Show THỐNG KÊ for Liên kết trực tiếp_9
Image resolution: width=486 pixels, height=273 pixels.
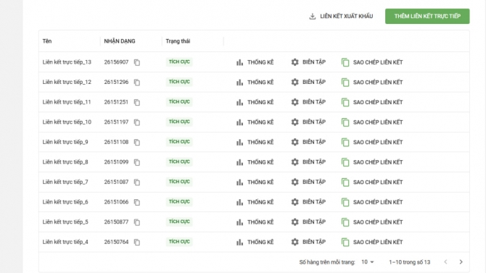point(255,142)
